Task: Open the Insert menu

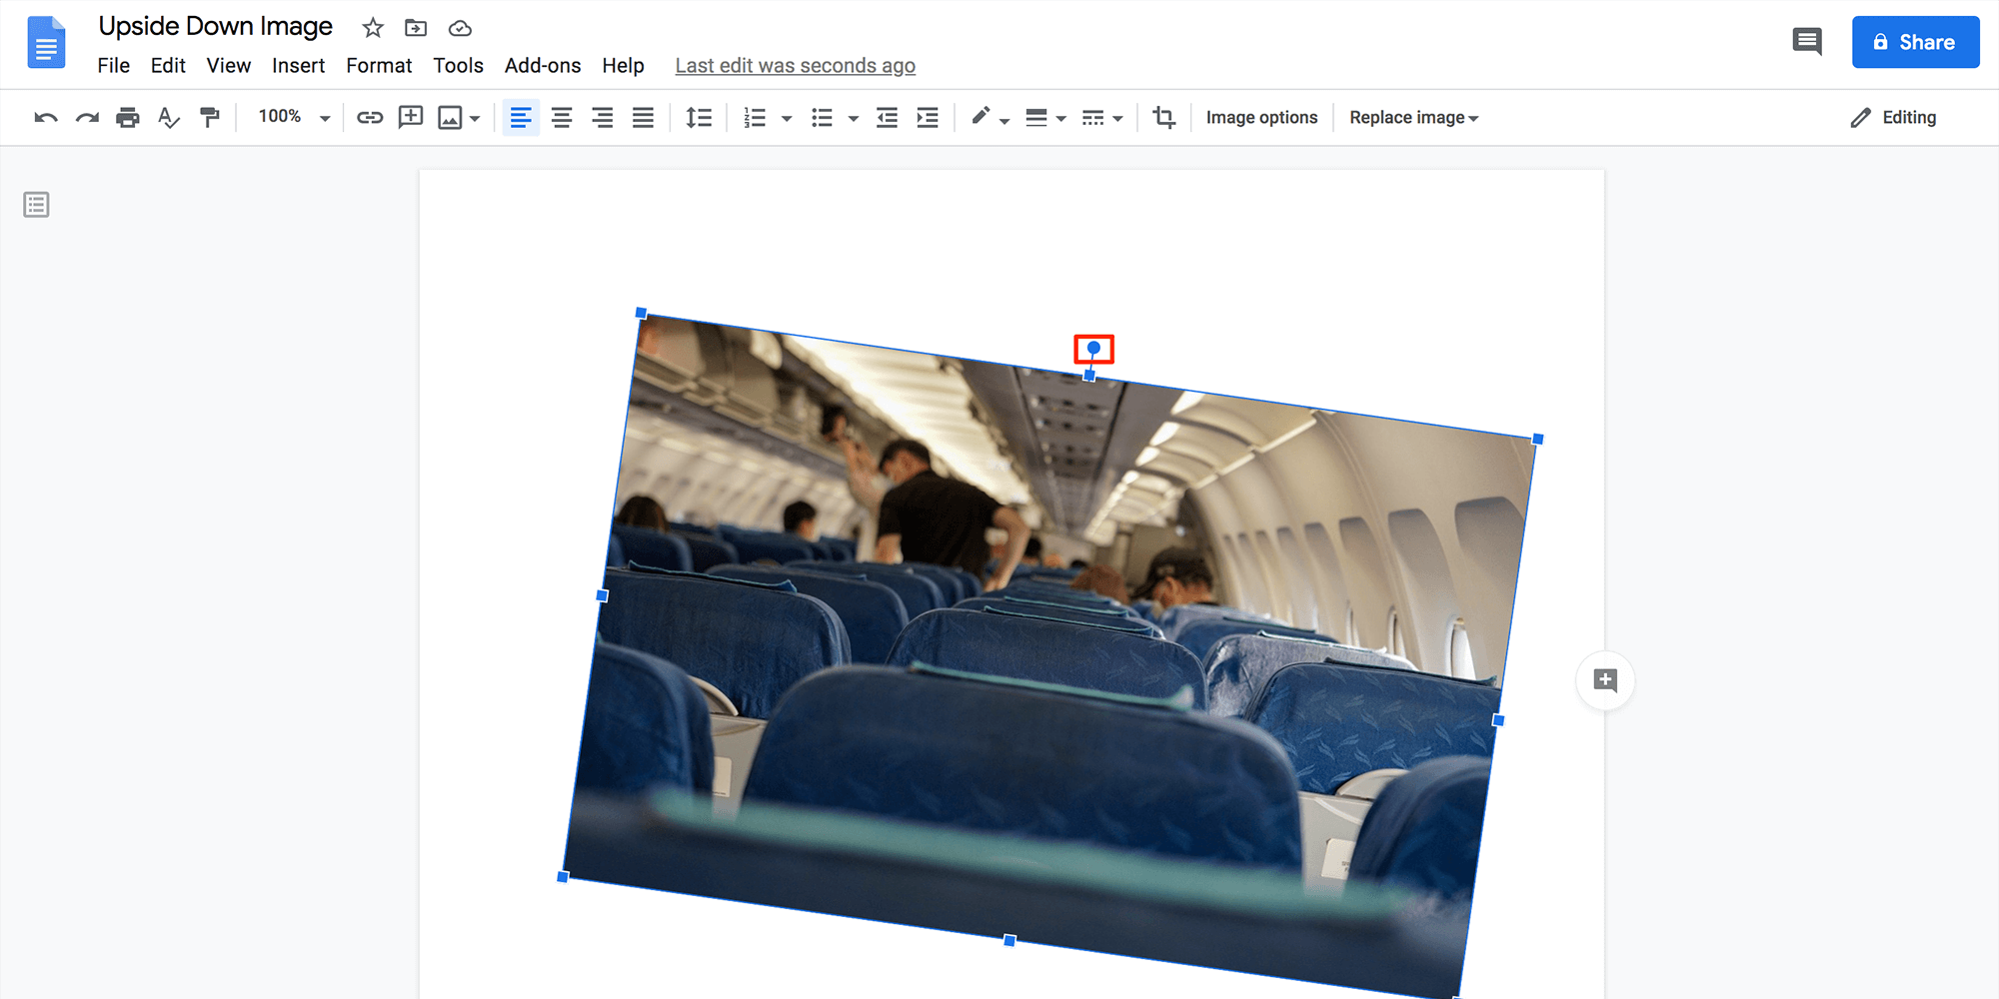Action: coord(298,65)
